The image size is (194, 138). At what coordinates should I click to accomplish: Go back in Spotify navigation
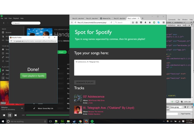pos(4,23)
